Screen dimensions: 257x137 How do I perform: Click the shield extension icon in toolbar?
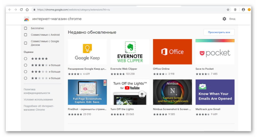click(x=235, y=10)
